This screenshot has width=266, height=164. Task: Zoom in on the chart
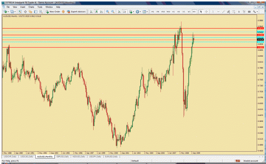108,12
